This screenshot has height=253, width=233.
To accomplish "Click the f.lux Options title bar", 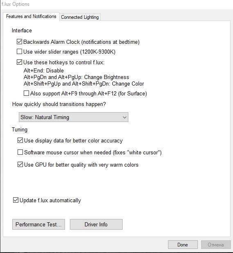I will tap(116, 4).
